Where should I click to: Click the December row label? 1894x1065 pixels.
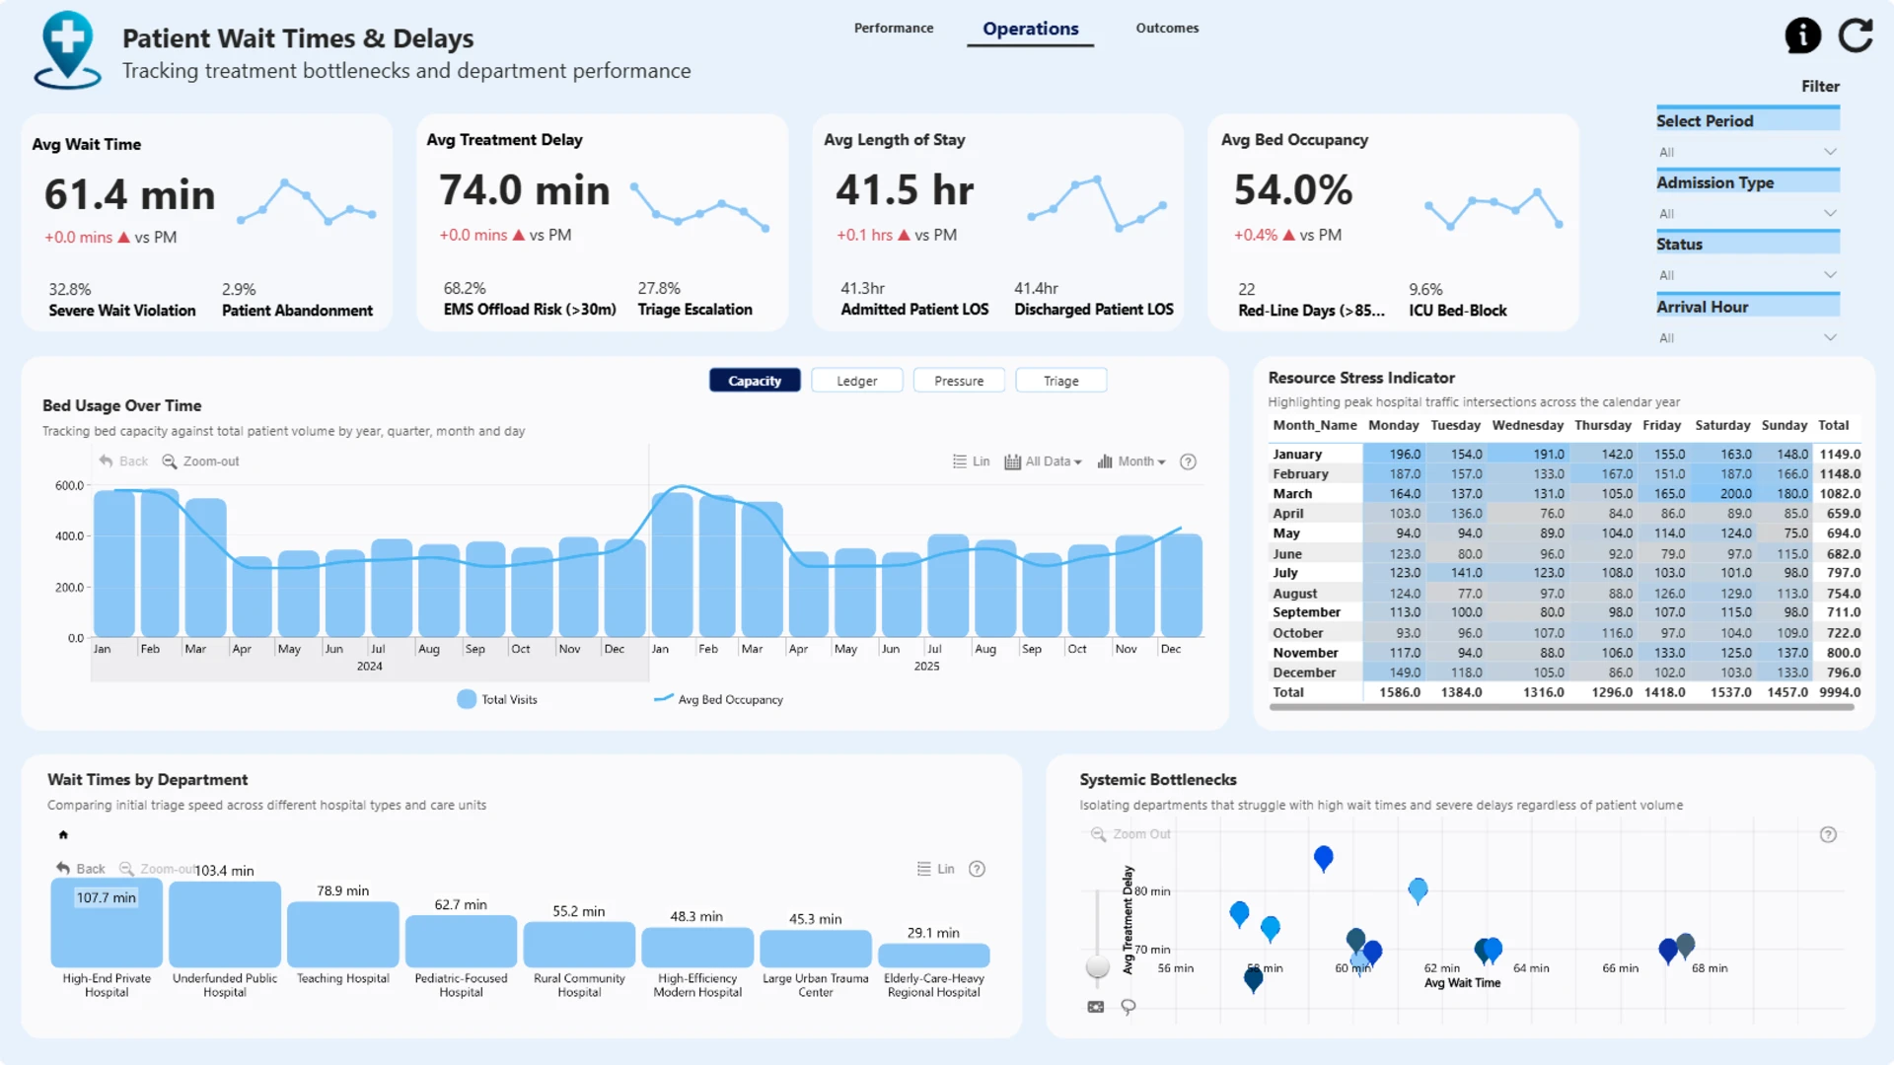pos(1304,673)
